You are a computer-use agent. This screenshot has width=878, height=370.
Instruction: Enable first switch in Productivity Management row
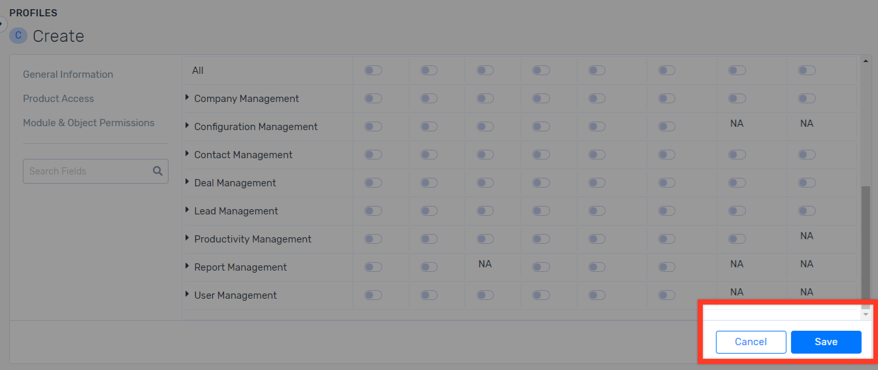373,239
